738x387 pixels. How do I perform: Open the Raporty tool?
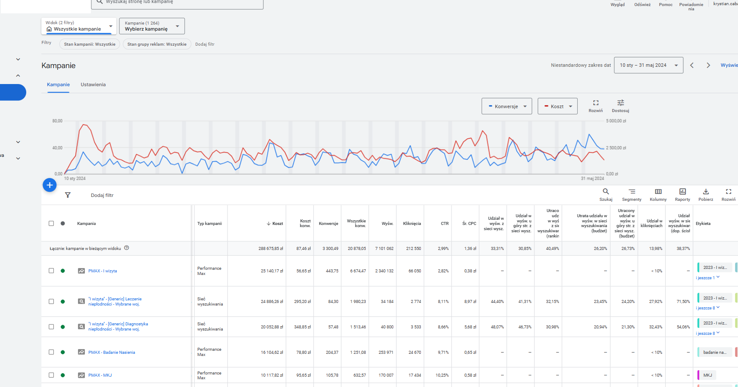(682, 195)
